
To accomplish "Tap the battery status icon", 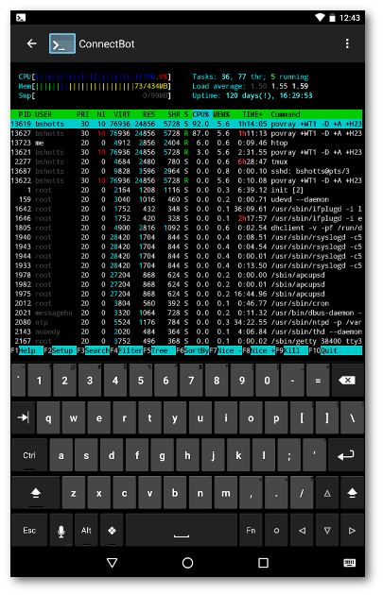I will [x=332, y=17].
